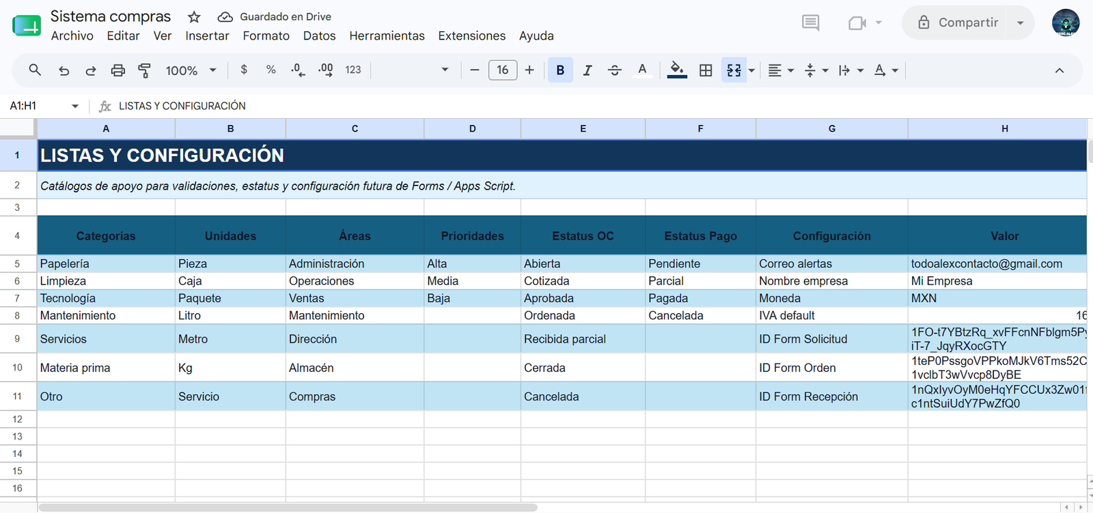Open text color picker
Screen dimensions: 1093x513
click(642, 70)
